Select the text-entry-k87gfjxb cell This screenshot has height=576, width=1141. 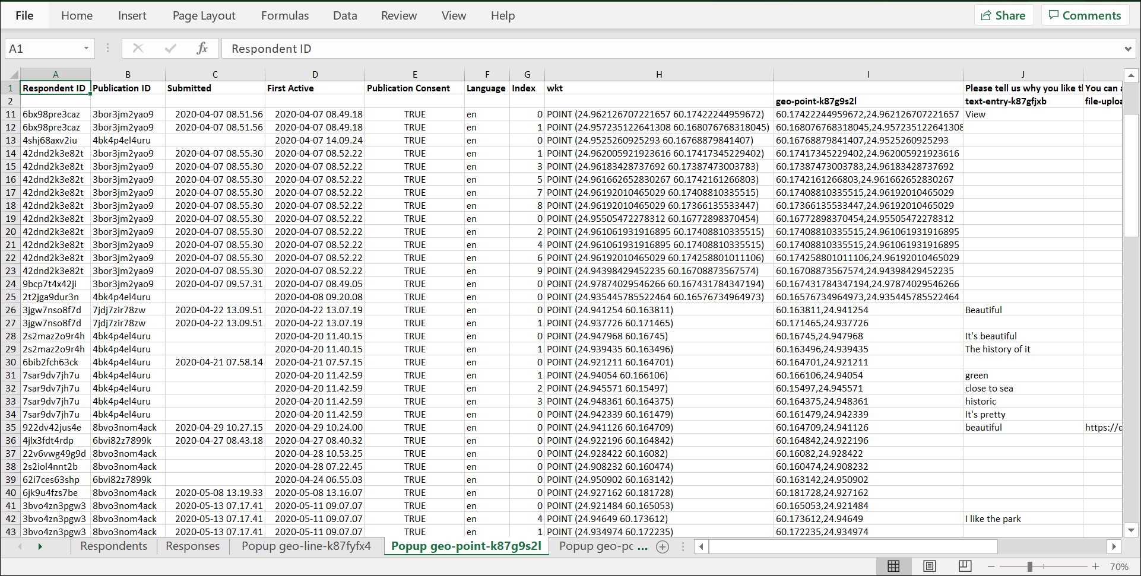(1023, 101)
